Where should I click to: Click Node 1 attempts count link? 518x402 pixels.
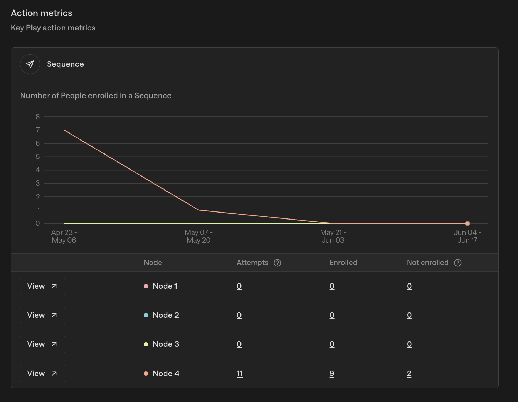click(239, 286)
